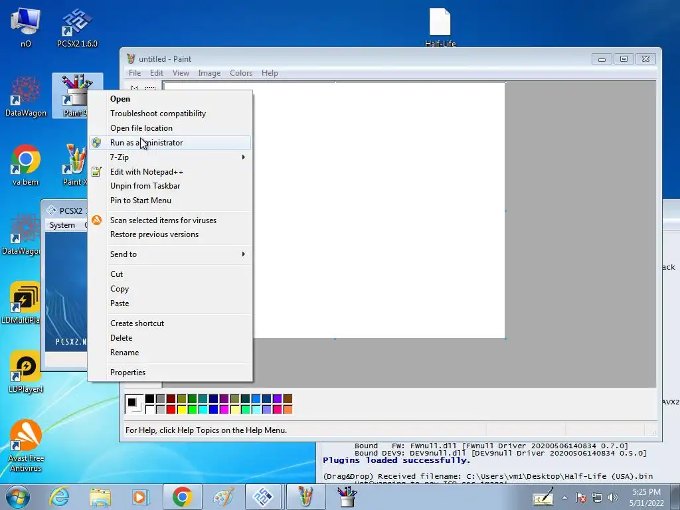Expand the Send to submenu
The image size is (680, 510).
tap(170, 254)
